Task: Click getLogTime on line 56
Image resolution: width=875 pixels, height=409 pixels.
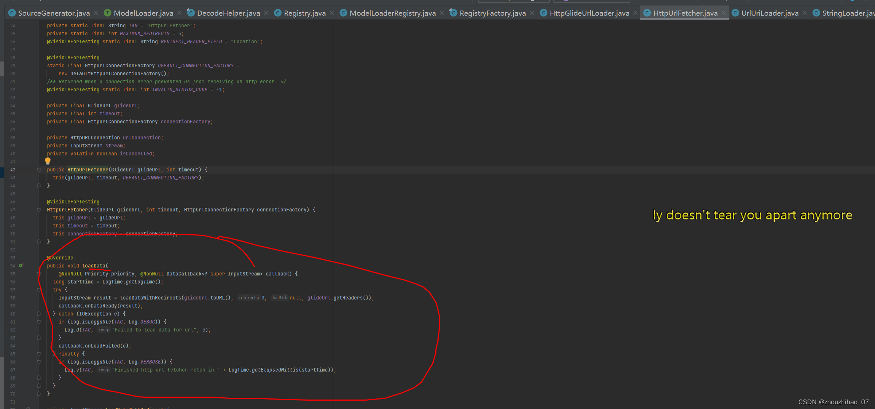Action: [x=140, y=282]
